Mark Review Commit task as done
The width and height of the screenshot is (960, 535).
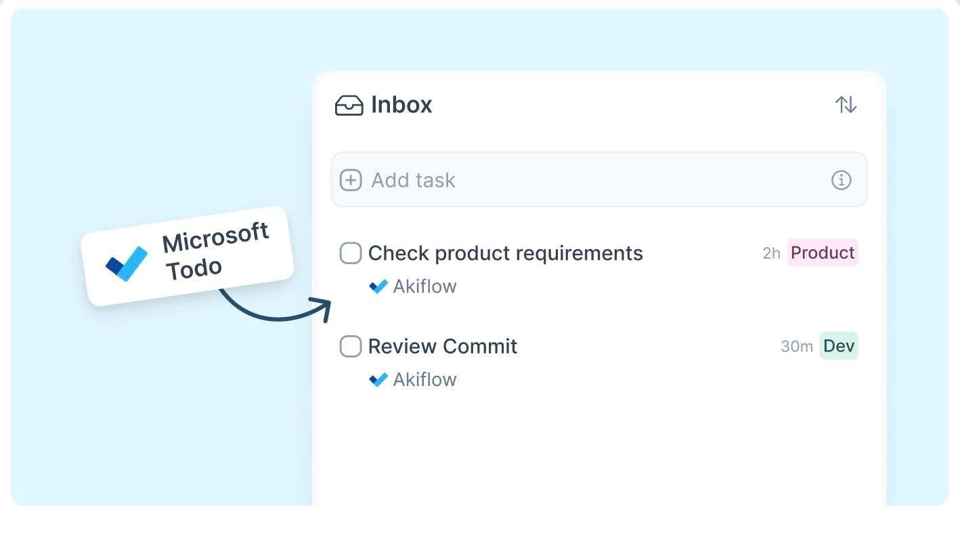pyautogui.click(x=350, y=346)
